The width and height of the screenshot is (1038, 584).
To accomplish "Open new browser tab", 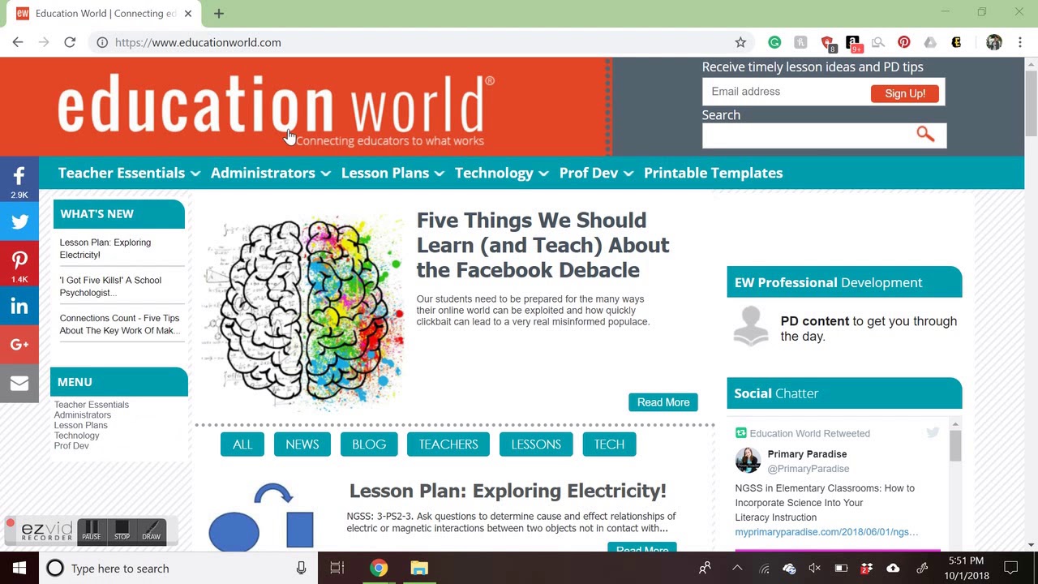I will 219,13.
